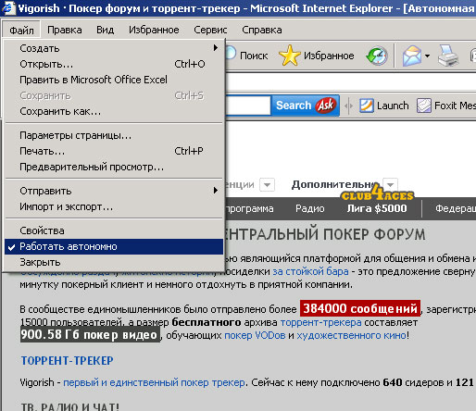Click the Ask Search button
Viewport: 476px width, 411px height.
(x=305, y=106)
